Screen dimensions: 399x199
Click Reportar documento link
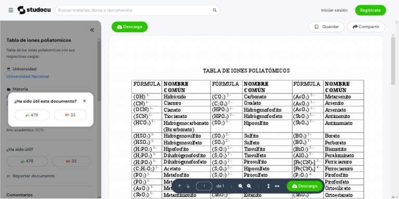(x=31, y=176)
